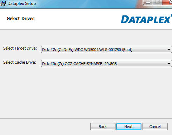Click the Back button
172x135 pixels.
click(x=103, y=127)
